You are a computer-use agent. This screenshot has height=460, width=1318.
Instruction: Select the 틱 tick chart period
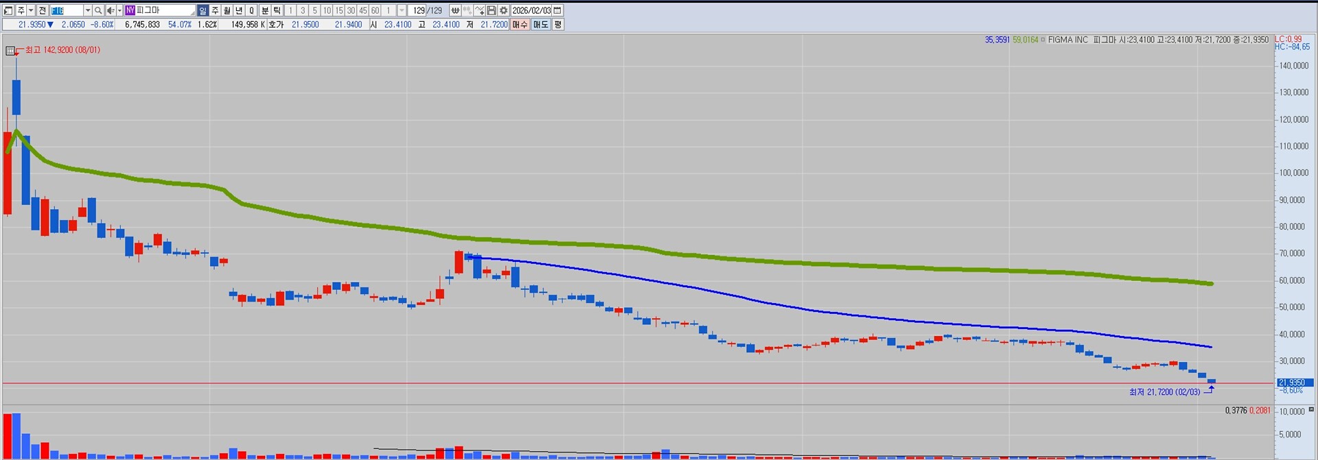coord(277,10)
